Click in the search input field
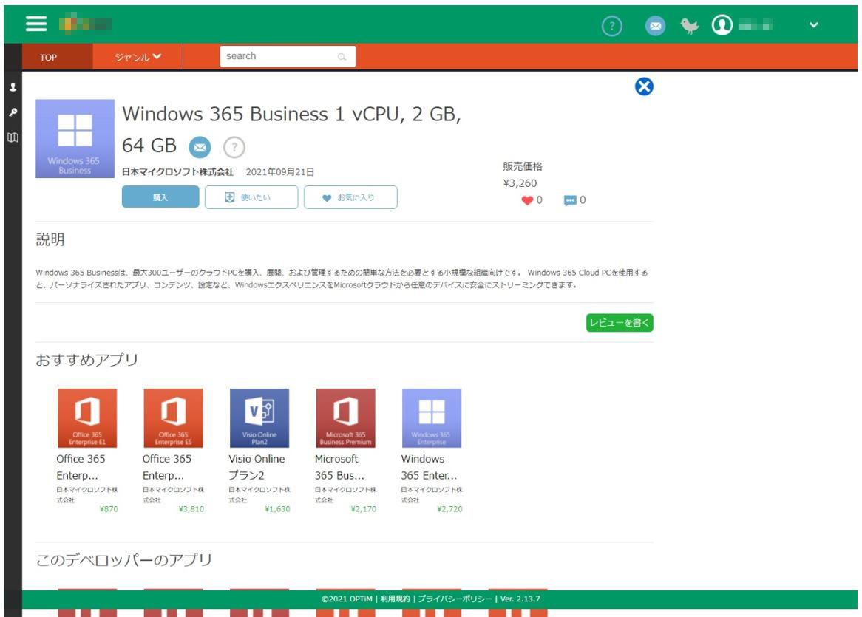 pyautogui.click(x=279, y=56)
